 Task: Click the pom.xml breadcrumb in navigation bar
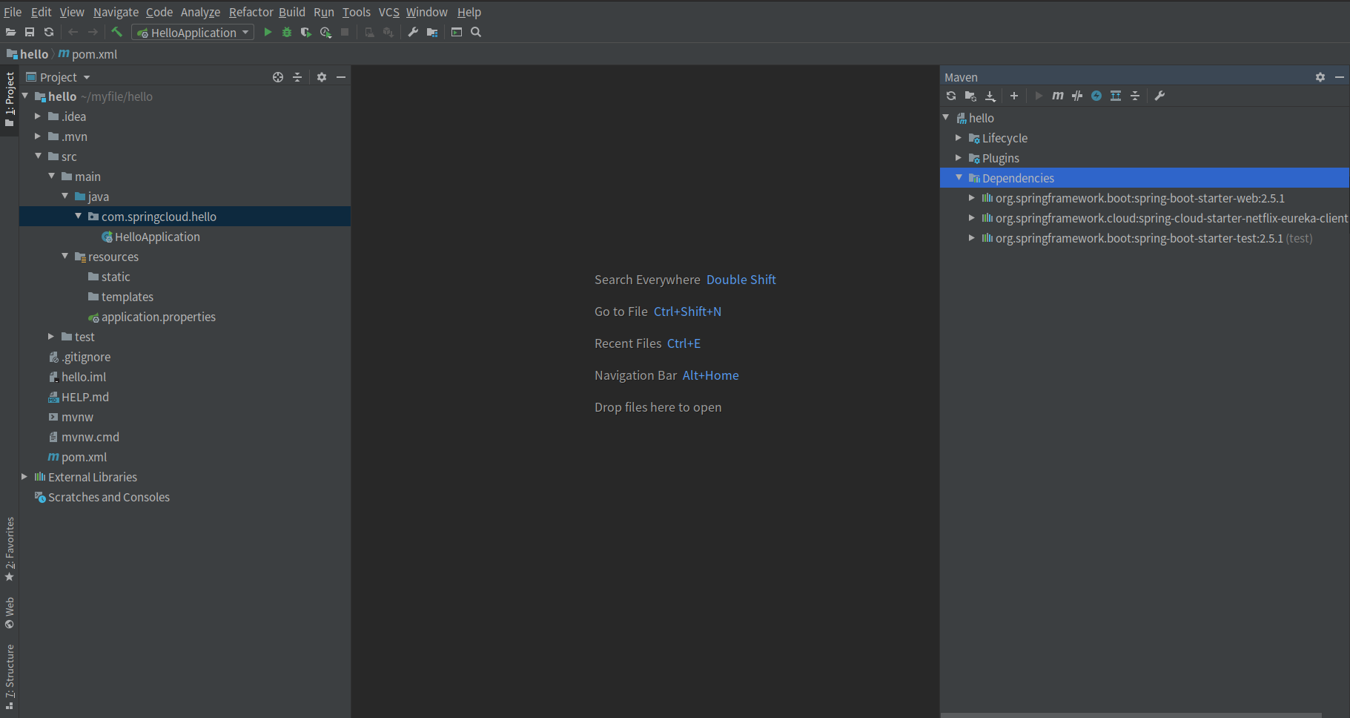point(88,54)
